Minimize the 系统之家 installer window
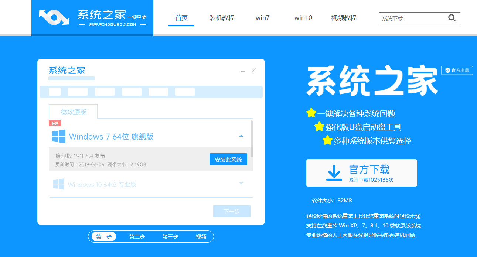This screenshot has width=477, height=257. [x=243, y=71]
